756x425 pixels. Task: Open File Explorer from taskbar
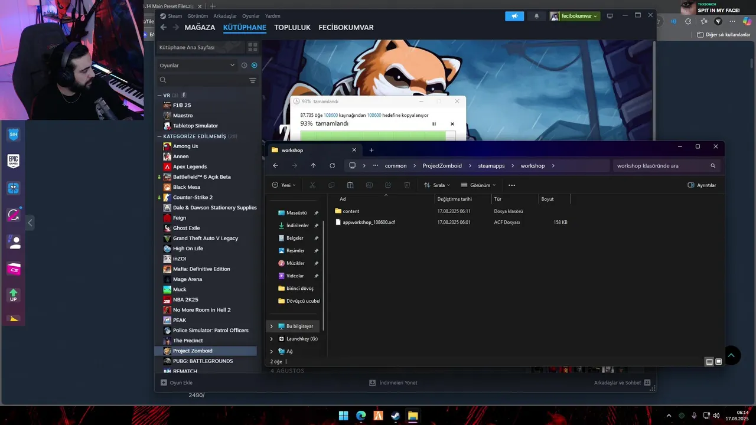(x=413, y=416)
